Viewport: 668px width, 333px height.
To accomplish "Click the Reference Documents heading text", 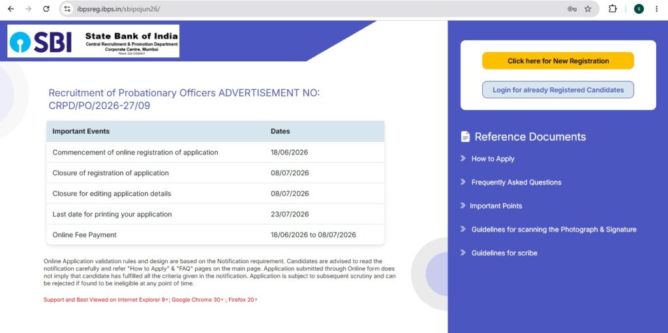I will tap(530, 137).
